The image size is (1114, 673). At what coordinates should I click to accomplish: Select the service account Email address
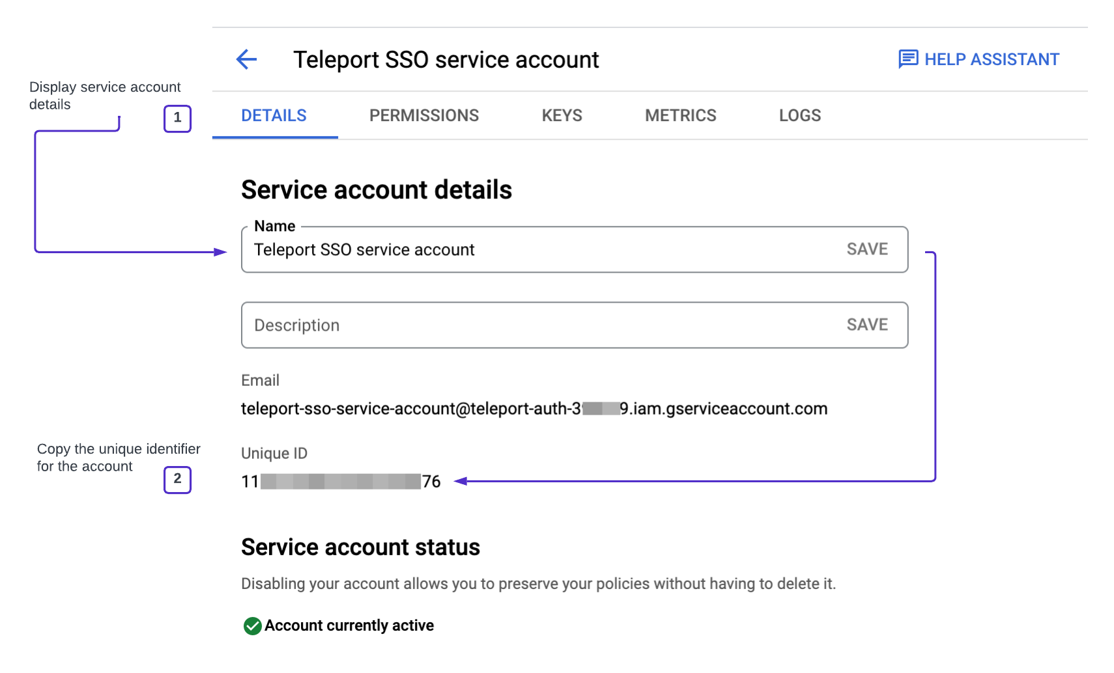pyautogui.click(x=534, y=408)
